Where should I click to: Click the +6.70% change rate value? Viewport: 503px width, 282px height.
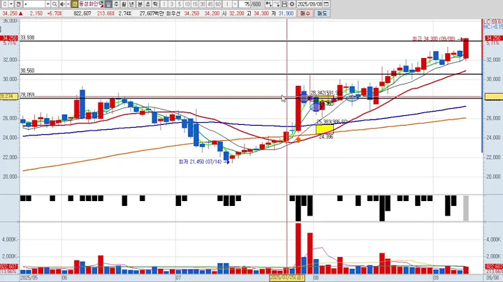pyautogui.click(x=54, y=13)
